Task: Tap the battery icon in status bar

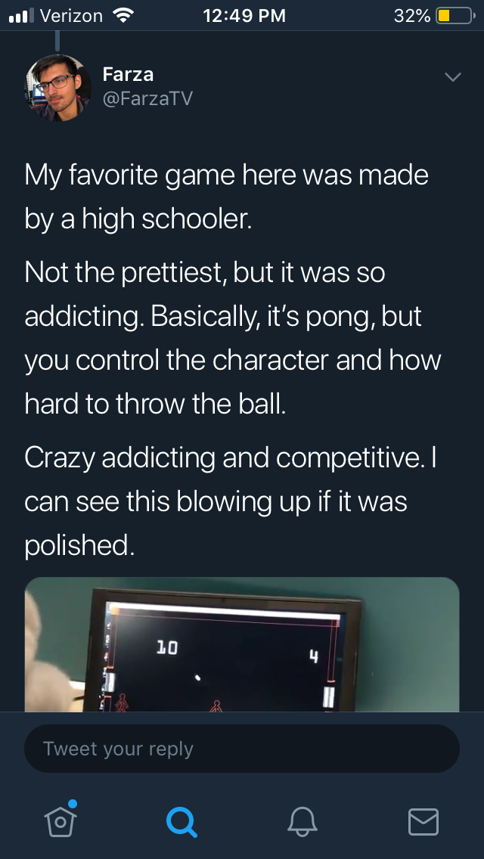Action: click(451, 15)
